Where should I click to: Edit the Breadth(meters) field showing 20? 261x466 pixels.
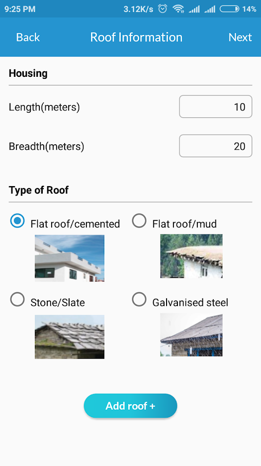click(216, 146)
